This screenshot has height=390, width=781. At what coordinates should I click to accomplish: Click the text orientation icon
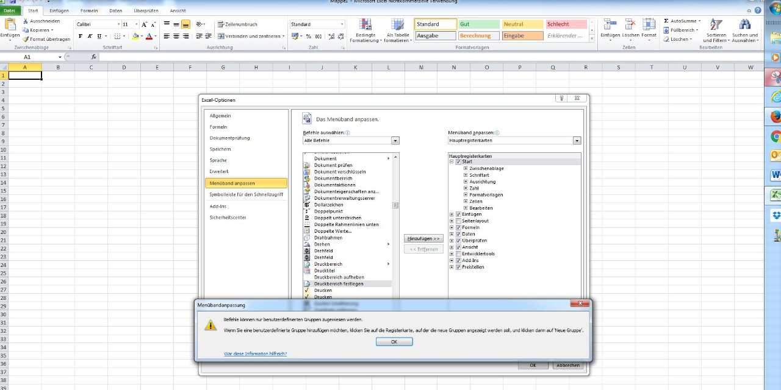pos(200,24)
